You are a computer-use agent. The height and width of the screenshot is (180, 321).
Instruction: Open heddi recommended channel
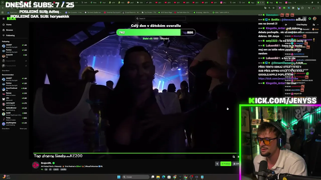[x=14, y=114]
